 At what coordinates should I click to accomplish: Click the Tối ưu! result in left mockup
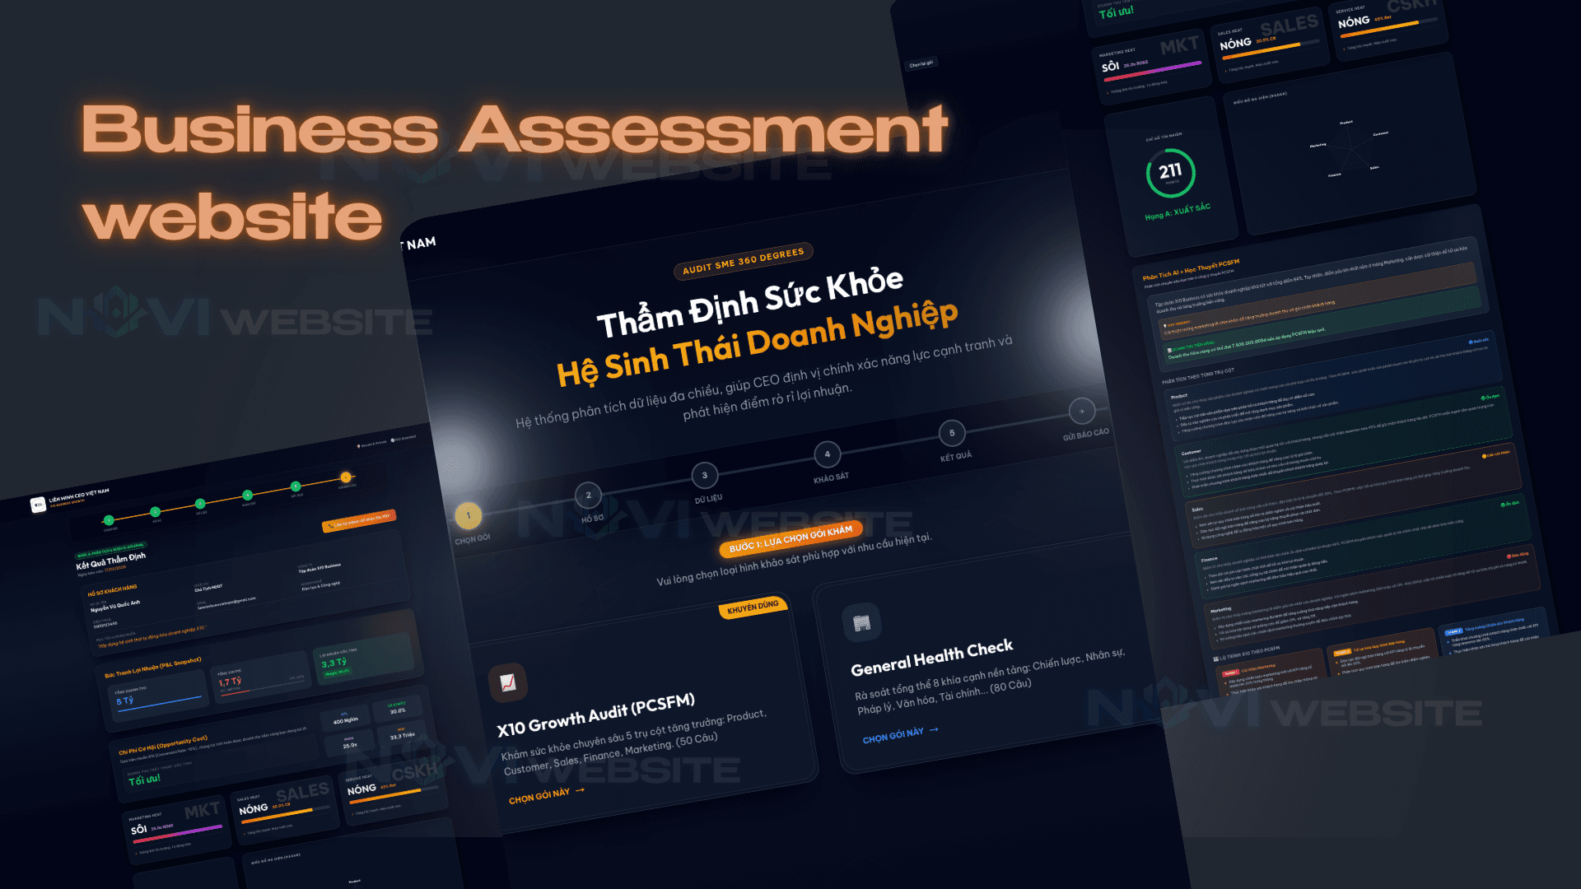pyautogui.click(x=144, y=779)
